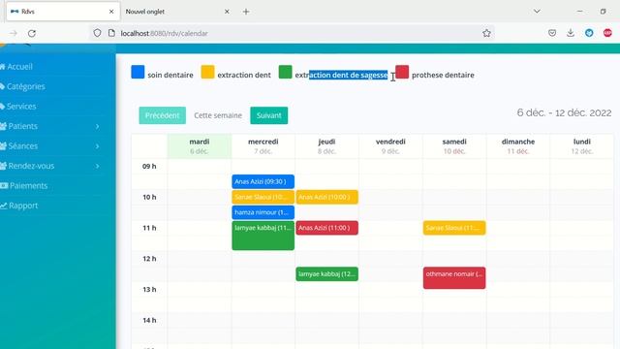Click the Séances users icon
This screenshot has height=349, width=620.
pyautogui.click(x=3, y=145)
